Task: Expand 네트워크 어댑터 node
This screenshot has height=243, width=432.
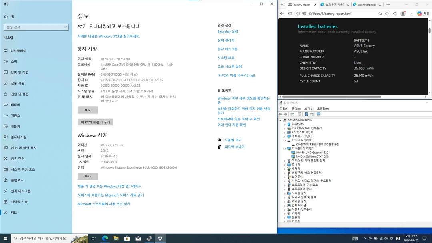Action: [x=285, y=137]
